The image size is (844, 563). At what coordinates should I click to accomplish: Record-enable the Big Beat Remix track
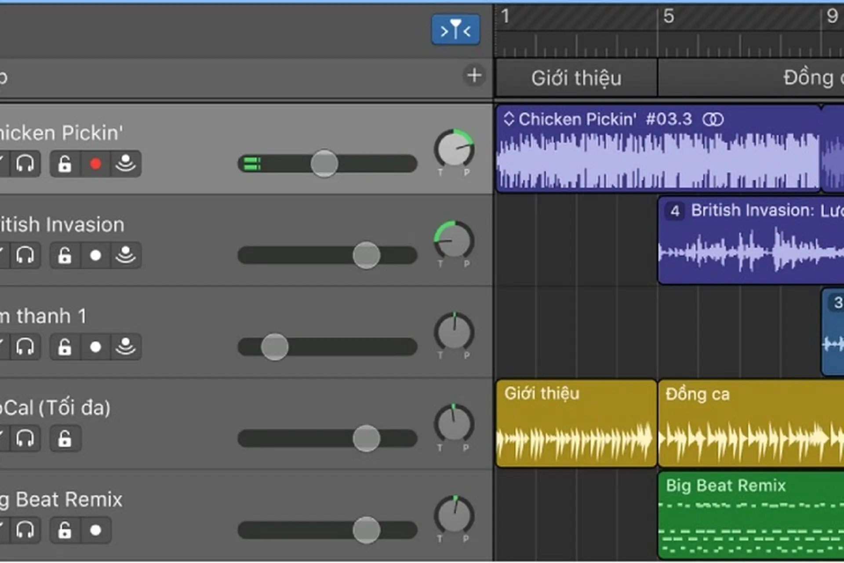tap(95, 530)
